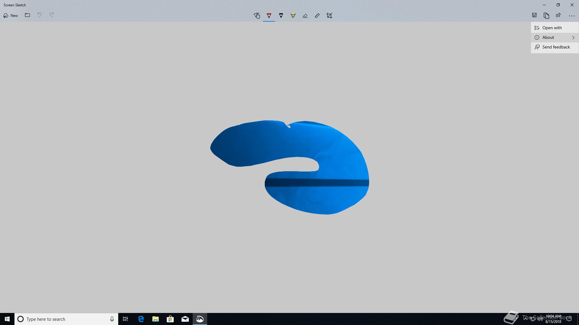Select the Eraser tool
Screen dimensions: 579x325
tap(305, 16)
